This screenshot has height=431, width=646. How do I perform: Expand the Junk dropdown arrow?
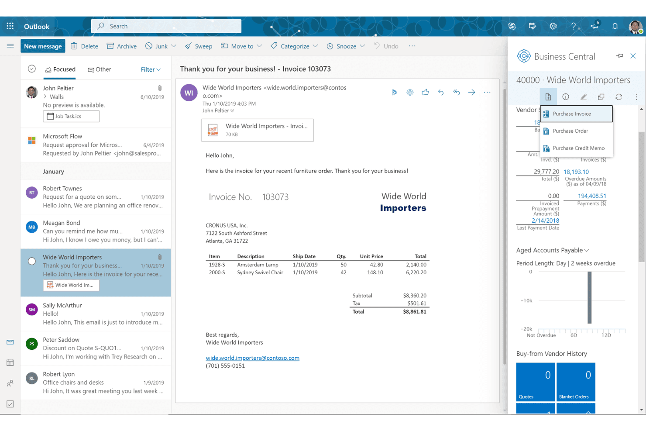(174, 46)
